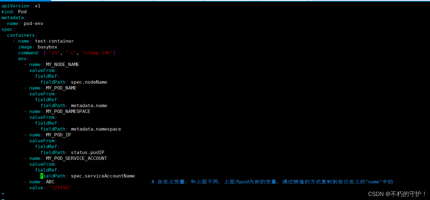Click the "123456" value string

60,188
